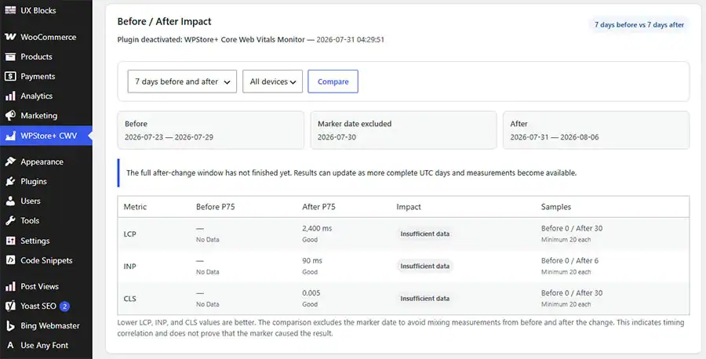
Task: Click the WooCommerce logo icon
Action: 10,37
